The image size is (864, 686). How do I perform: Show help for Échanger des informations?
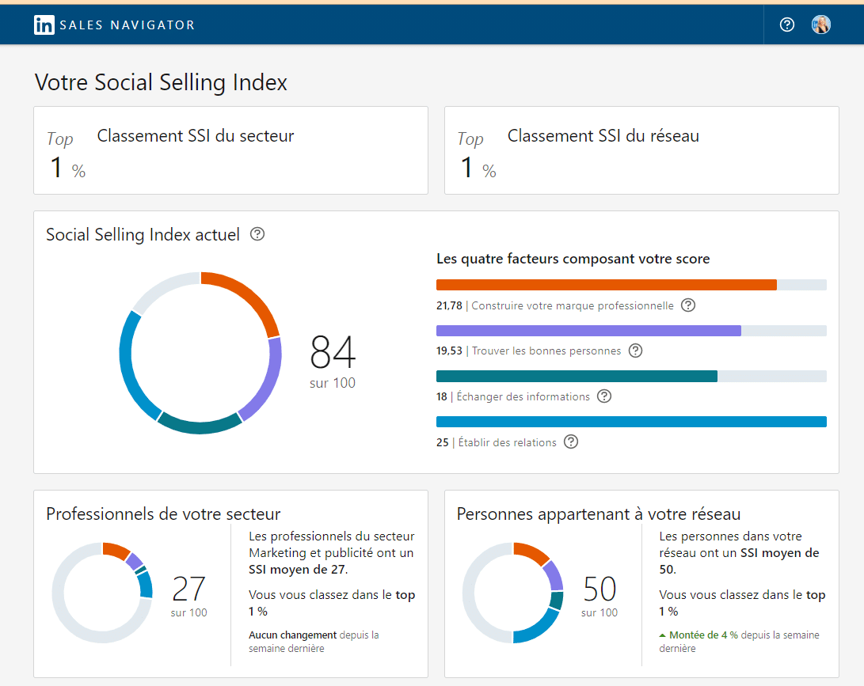pos(604,396)
